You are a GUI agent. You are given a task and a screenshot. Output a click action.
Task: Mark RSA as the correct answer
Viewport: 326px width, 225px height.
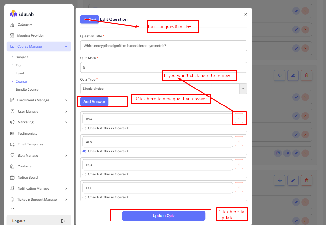pos(84,128)
